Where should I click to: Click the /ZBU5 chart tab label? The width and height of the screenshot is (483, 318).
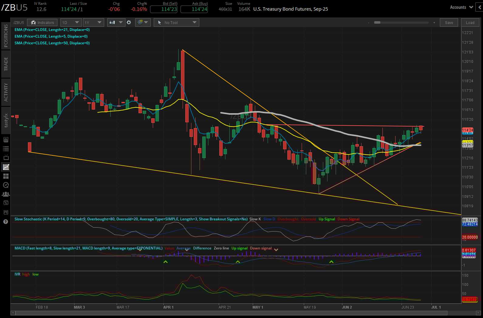19,22
